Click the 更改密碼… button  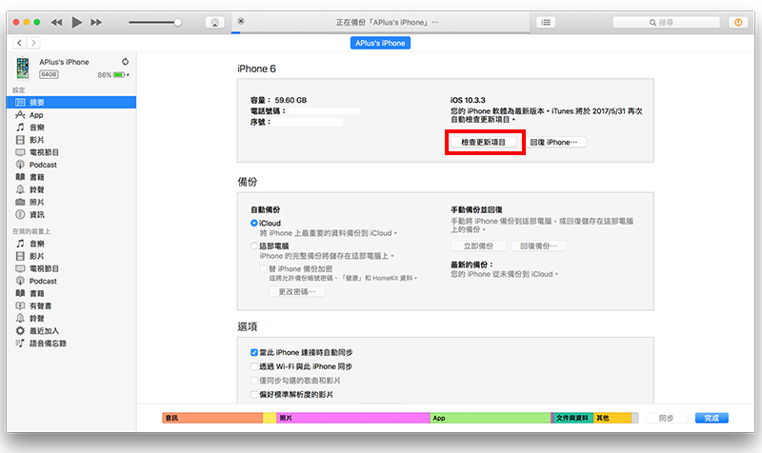pos(297,292)
